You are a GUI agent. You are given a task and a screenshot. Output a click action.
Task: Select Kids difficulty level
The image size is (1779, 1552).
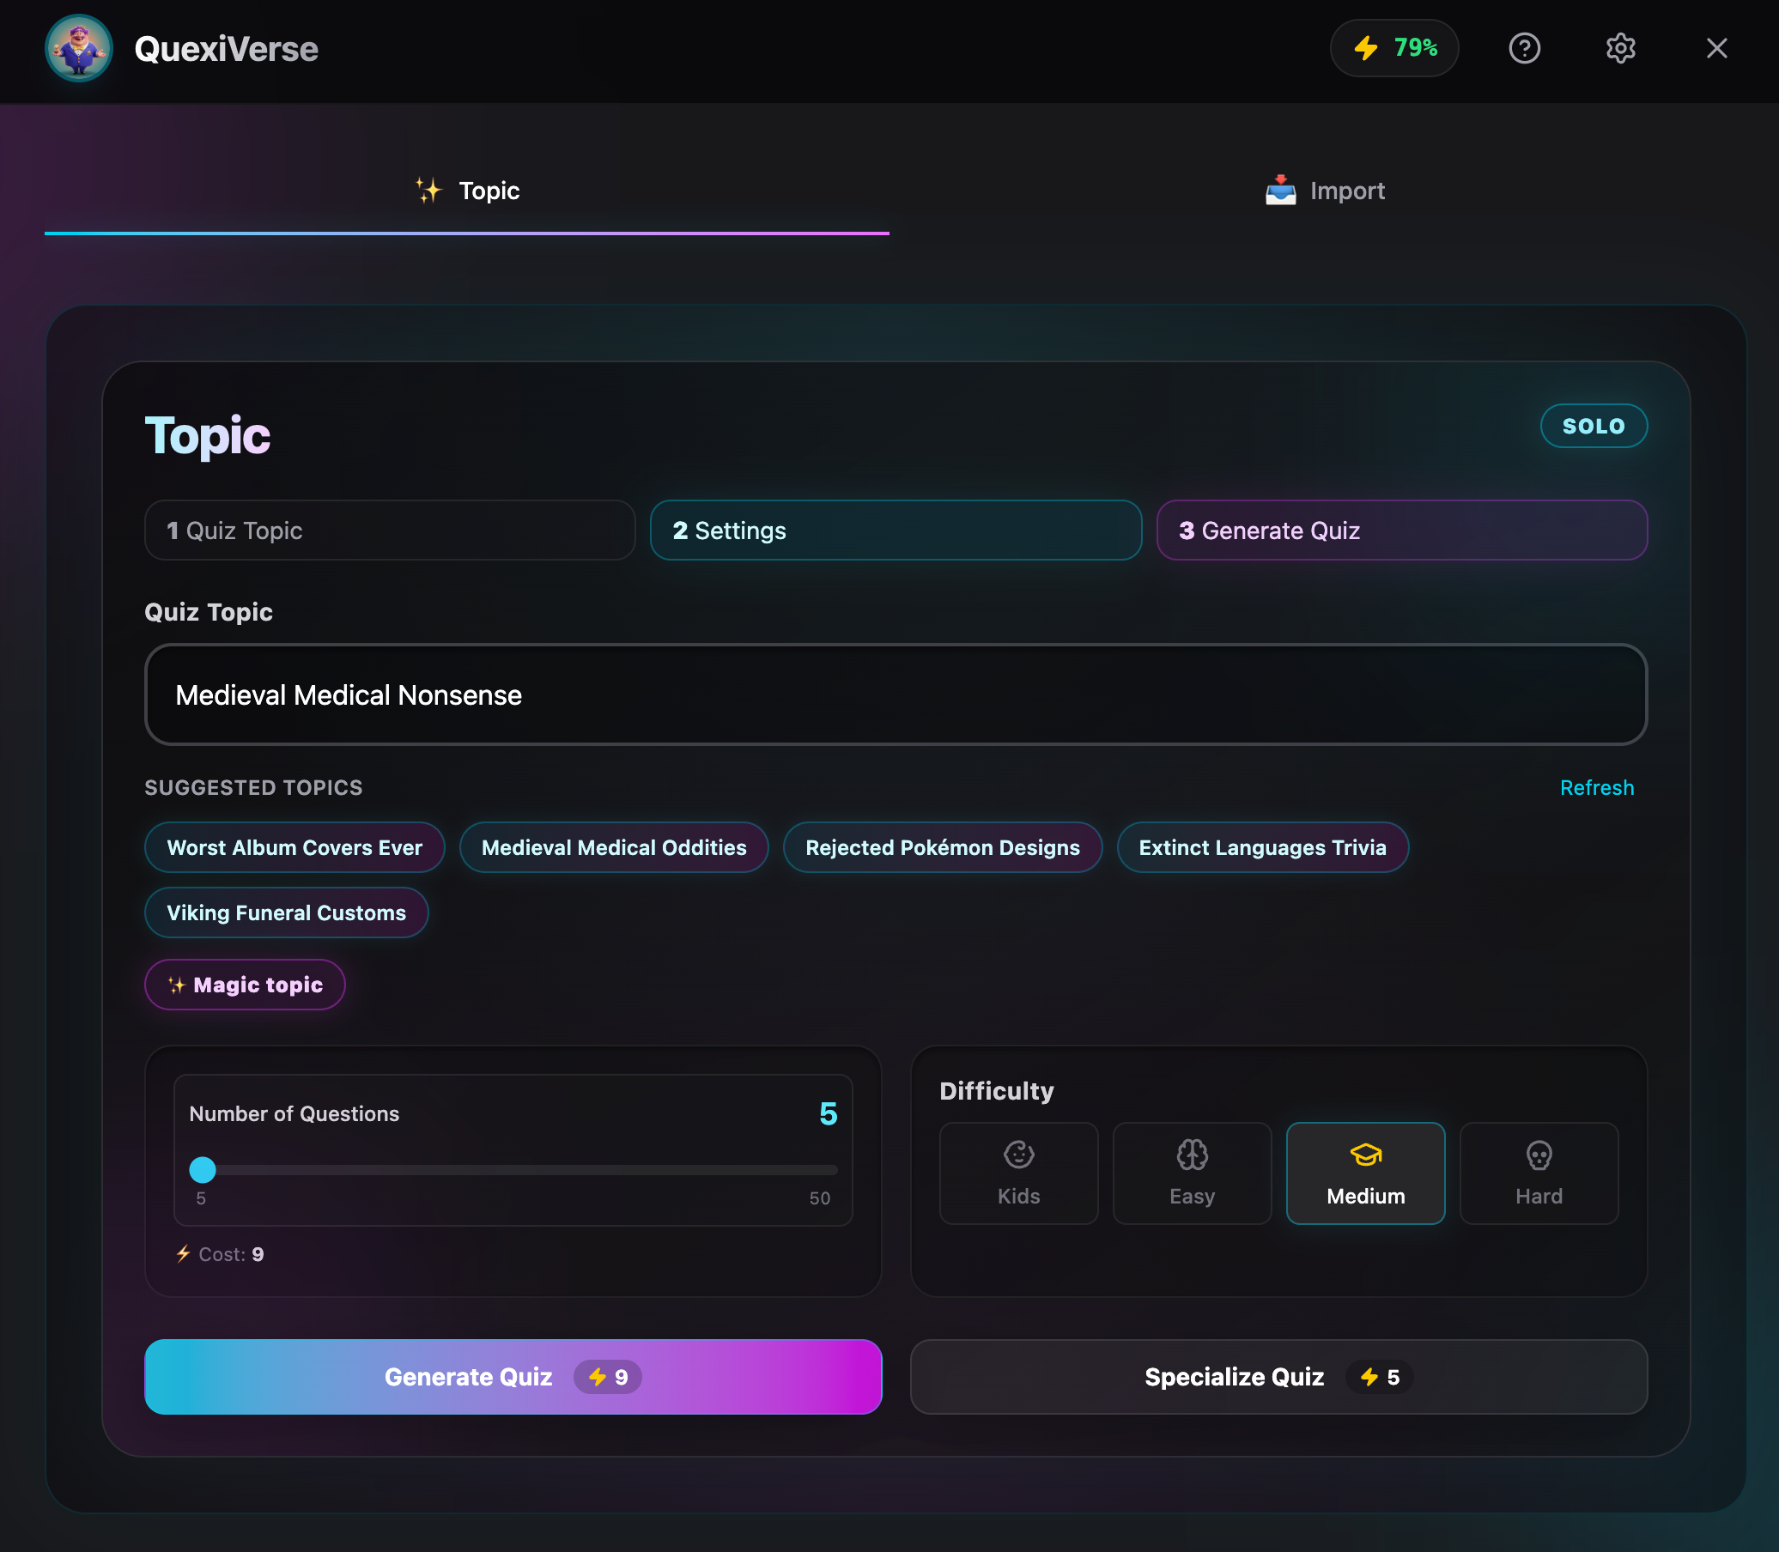pos(1018,1173)
